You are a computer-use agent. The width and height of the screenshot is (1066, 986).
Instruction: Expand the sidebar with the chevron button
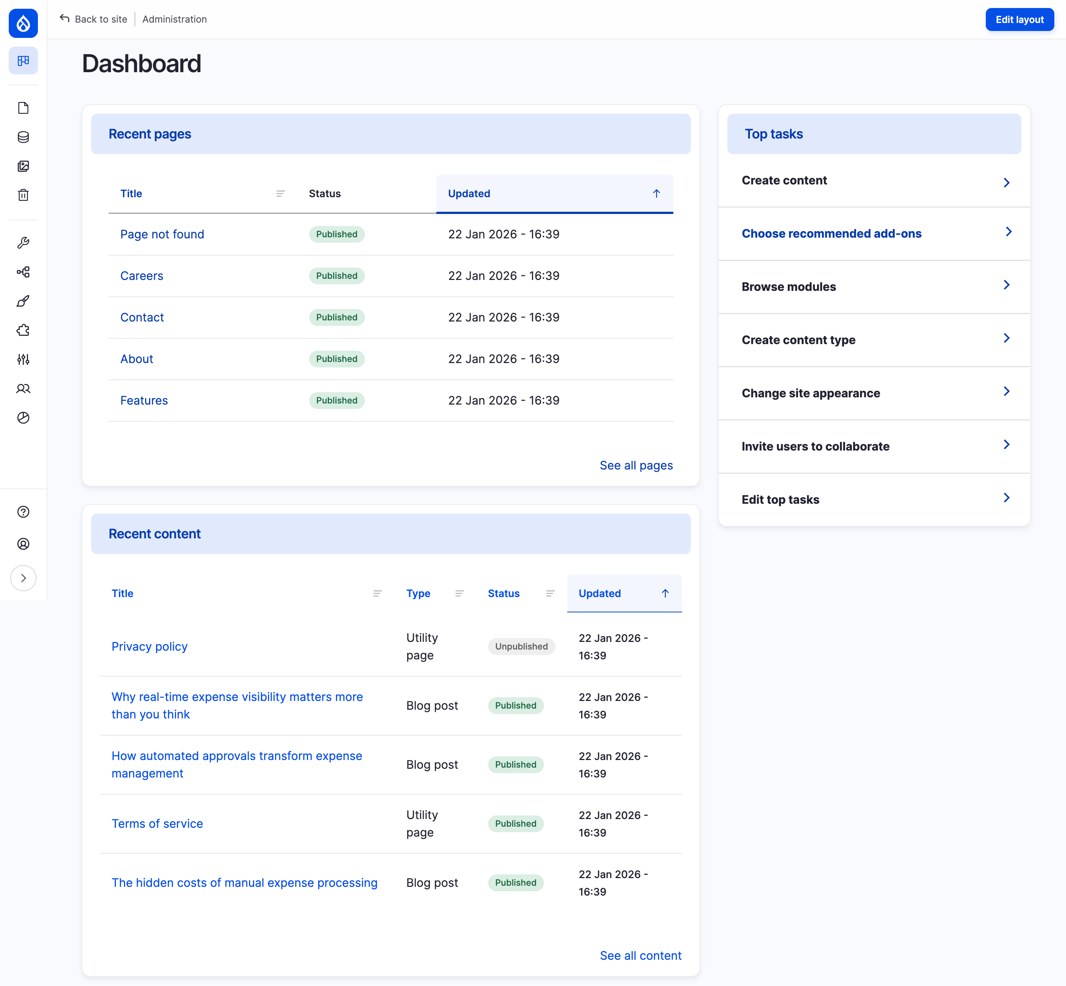23,578
